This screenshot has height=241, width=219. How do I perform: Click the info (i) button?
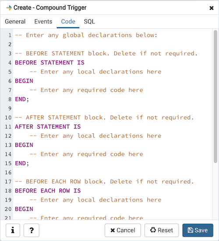[x=13, y=230]
